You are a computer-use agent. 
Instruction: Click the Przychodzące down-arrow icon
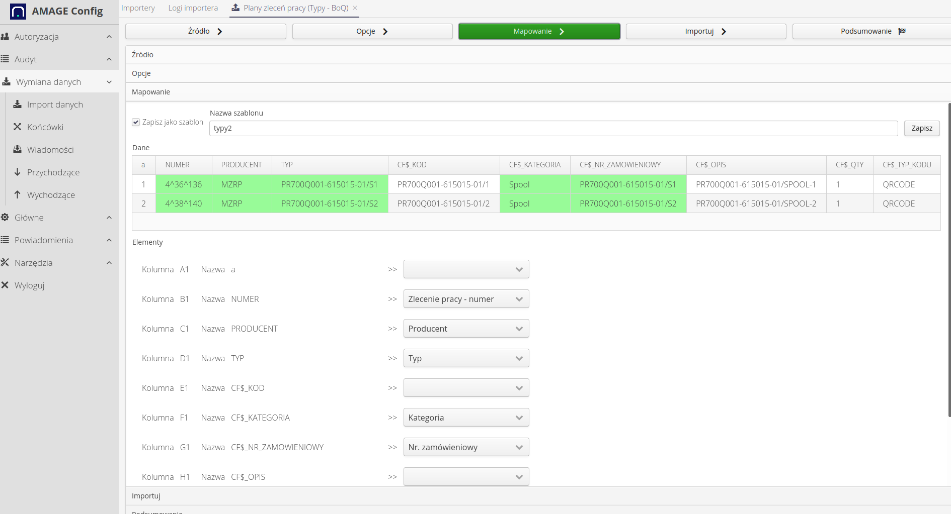pos(18,172)
